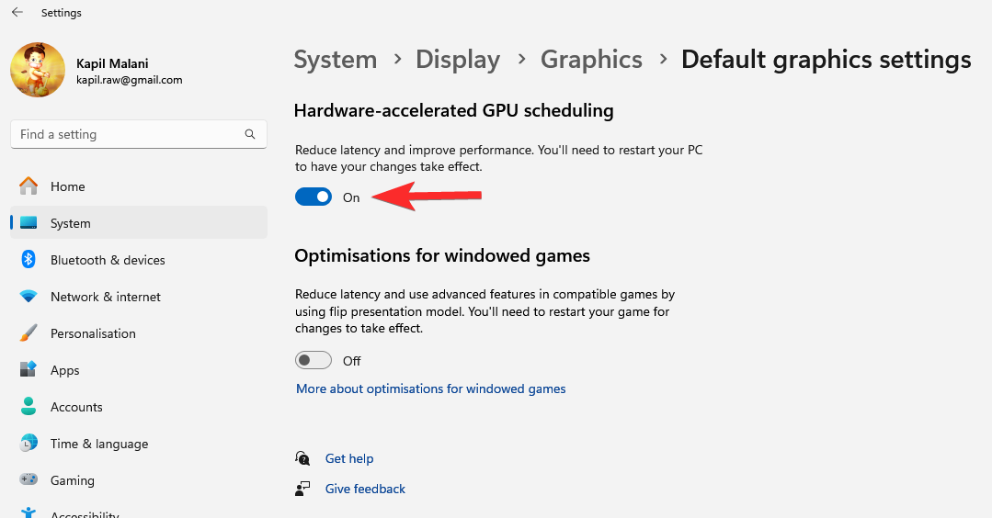Image resolution: width=992 pixels, height=518 pixels.
Task: Return to Graphics breadcrumb
Action: tap(591, 60)
